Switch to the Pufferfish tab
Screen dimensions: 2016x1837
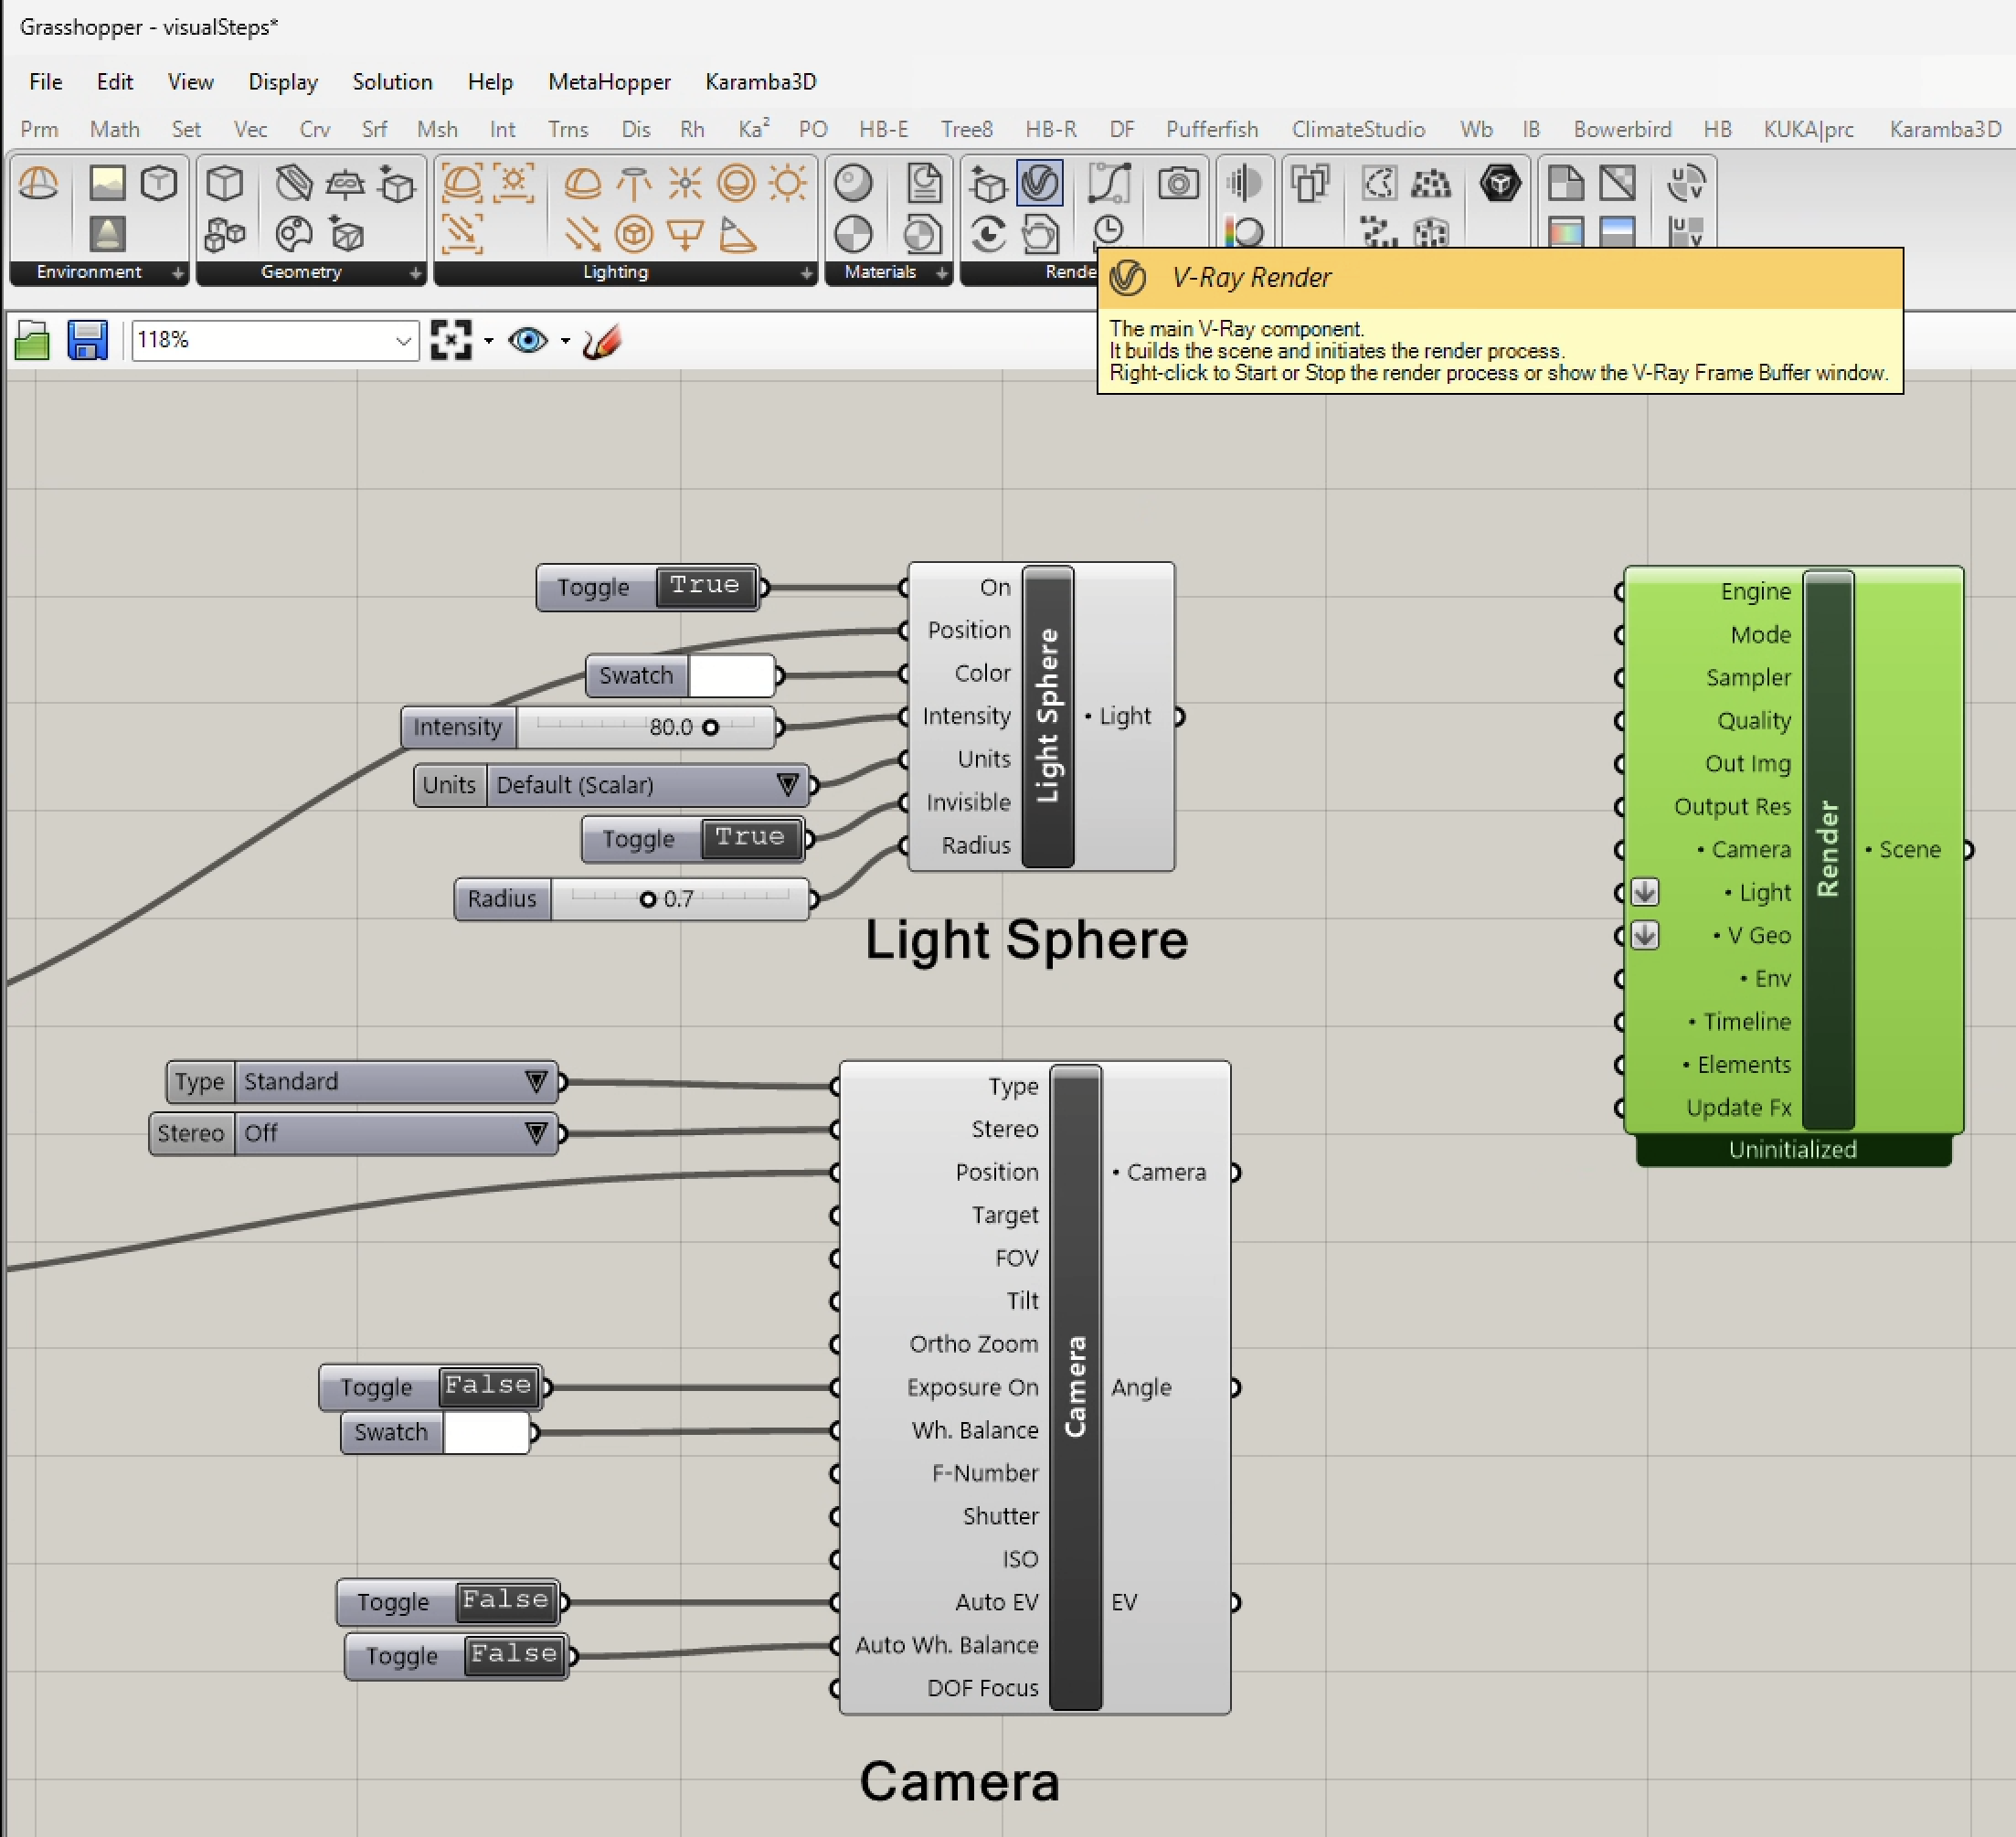[1211, 130]
